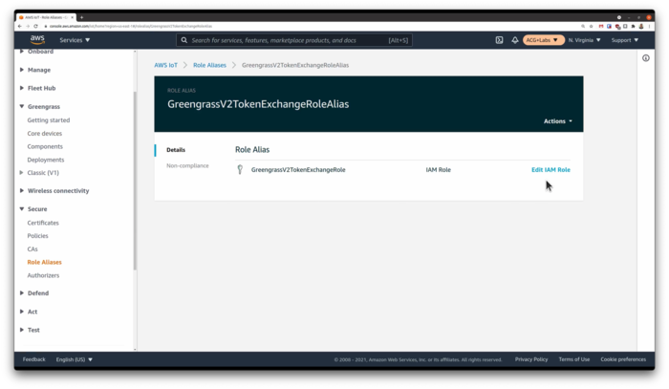Open Authorizers under Secure

click(44, 275)
